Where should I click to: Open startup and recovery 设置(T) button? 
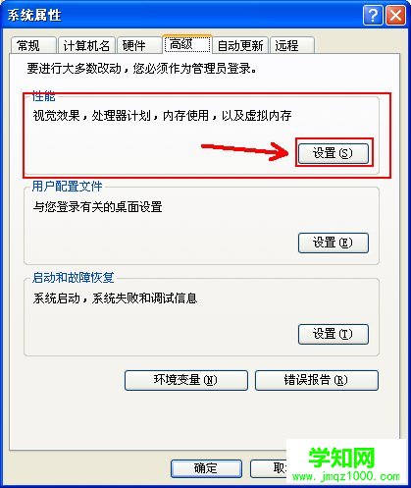[334, 334]
